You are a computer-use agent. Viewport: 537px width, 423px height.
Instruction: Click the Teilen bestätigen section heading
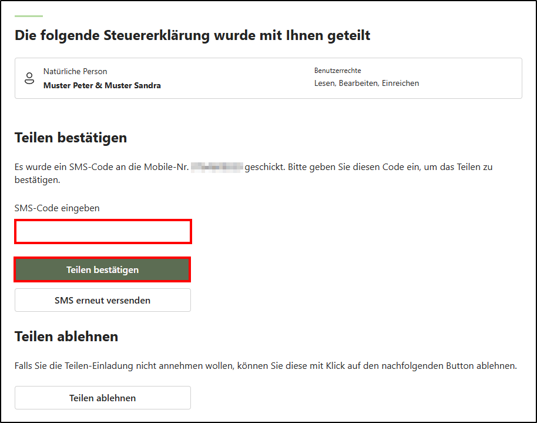pyautogui.click(x=71, y=138)
